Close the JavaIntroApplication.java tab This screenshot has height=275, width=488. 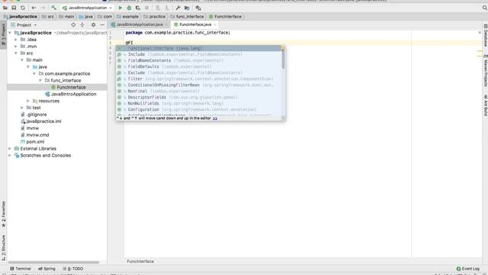click(166, 24)
